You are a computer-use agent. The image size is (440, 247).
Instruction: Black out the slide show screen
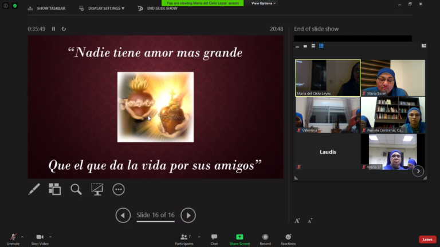point(97,189)
